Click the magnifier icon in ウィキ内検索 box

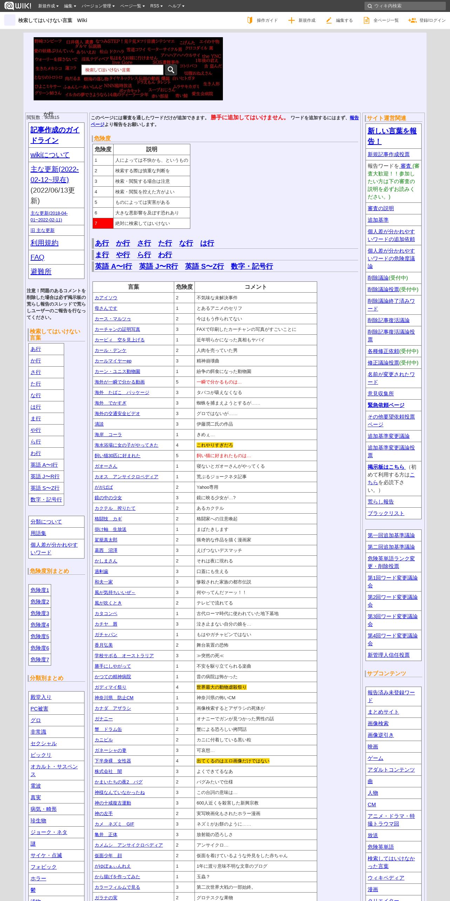(370, 6)
